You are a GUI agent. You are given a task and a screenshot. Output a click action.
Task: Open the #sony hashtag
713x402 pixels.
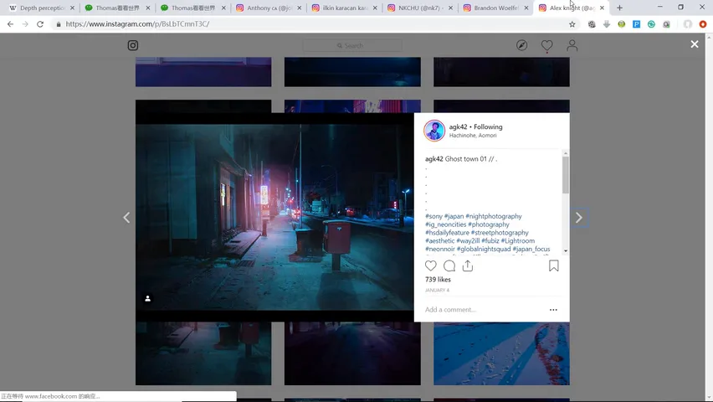(x=433, y=216)
